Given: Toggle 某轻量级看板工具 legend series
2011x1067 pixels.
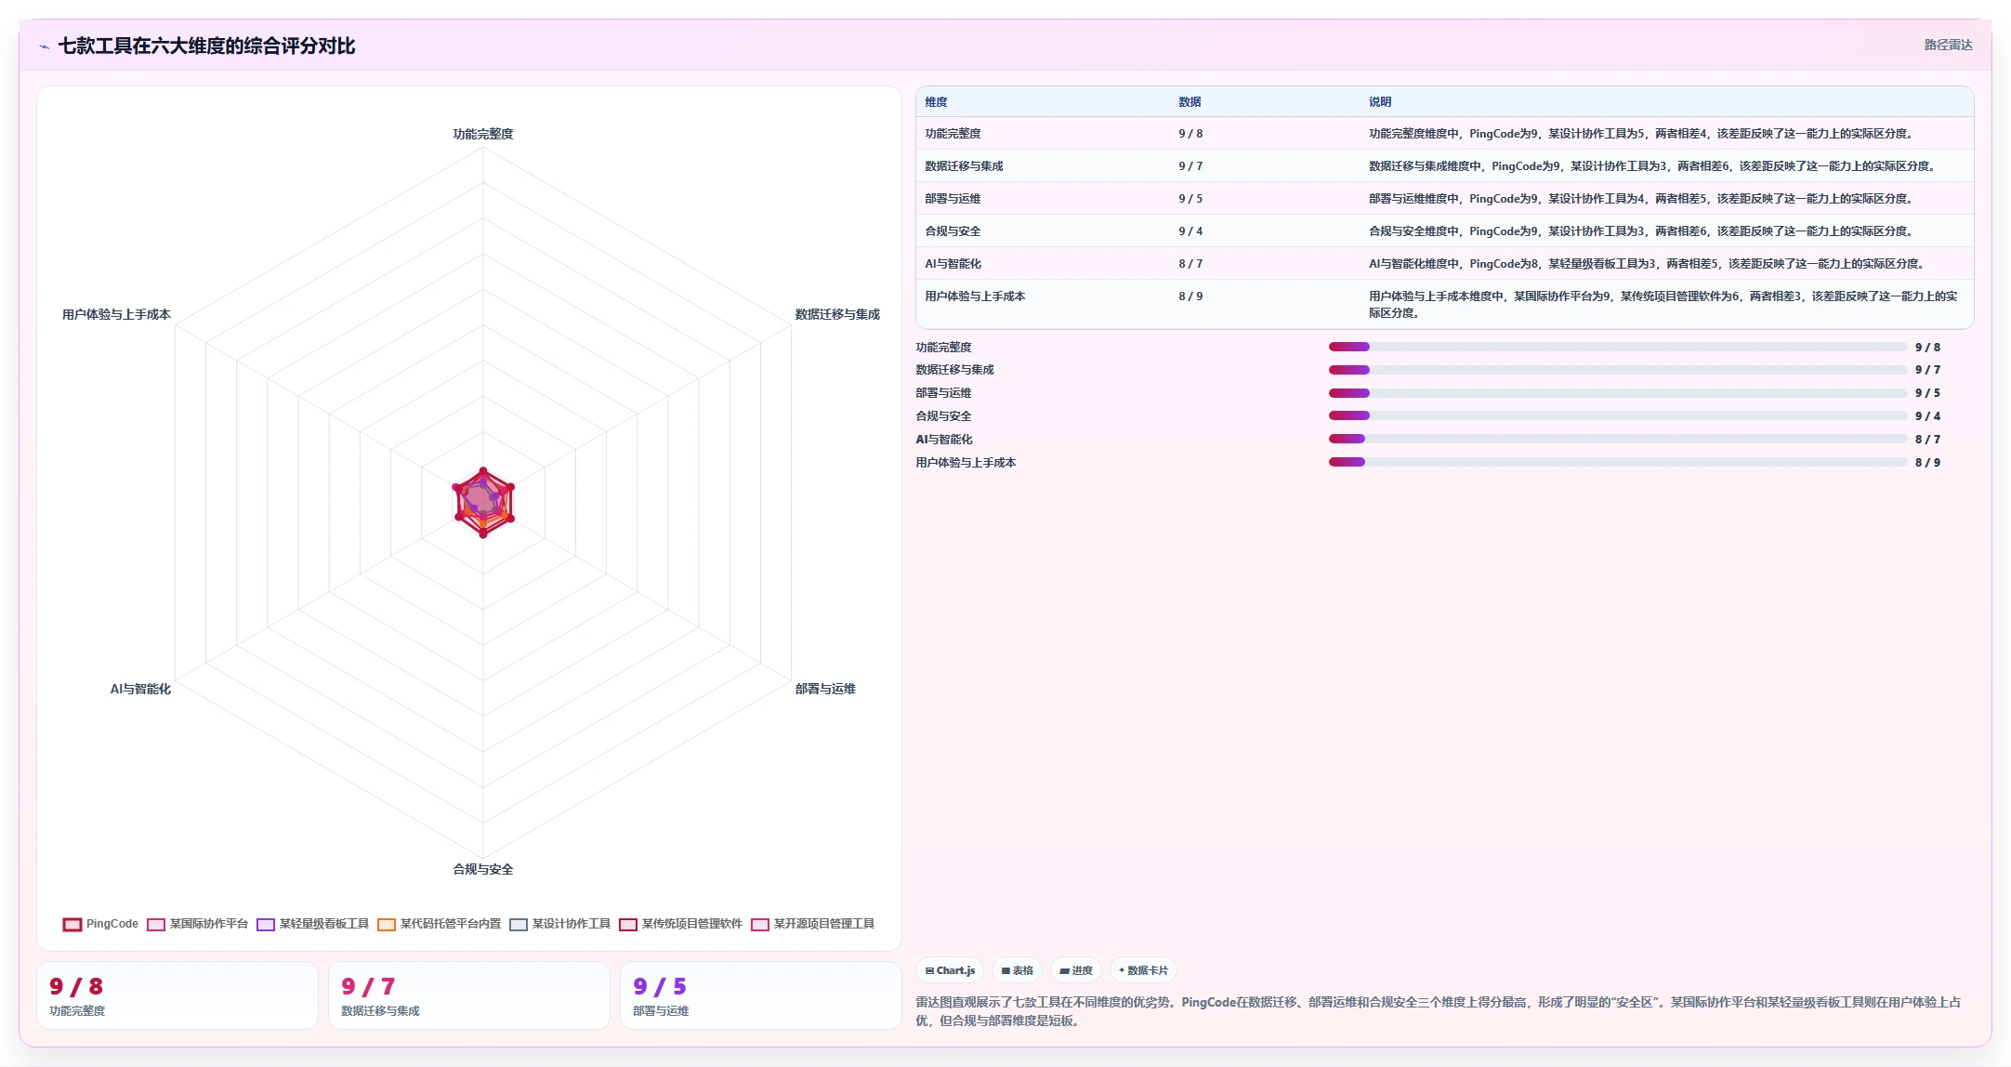Looking at the screenshot, I should pos(313,924).
